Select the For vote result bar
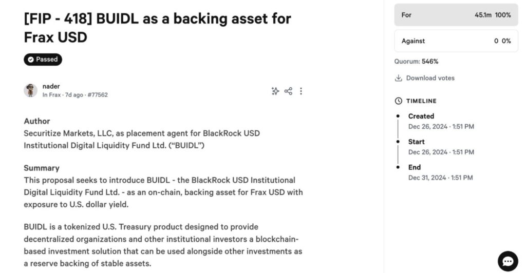The image size is (526, 273). (x=456, y=15)
